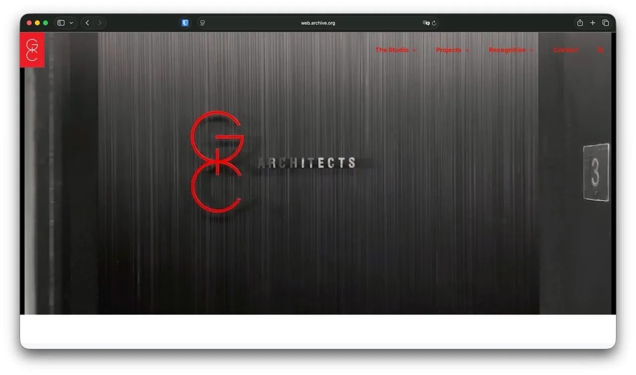Click the red GRC logo in the corner
Screen dimensions: 636x375
pyautogui.click(x=32, y=50)
